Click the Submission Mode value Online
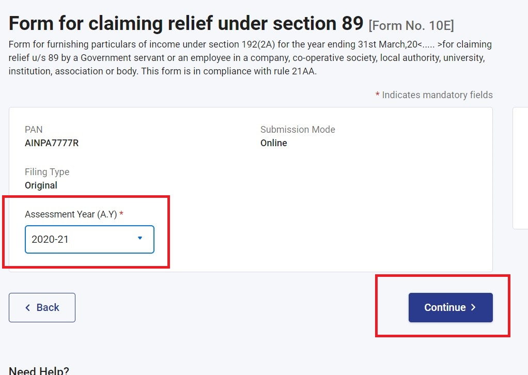 pos(273,143)
